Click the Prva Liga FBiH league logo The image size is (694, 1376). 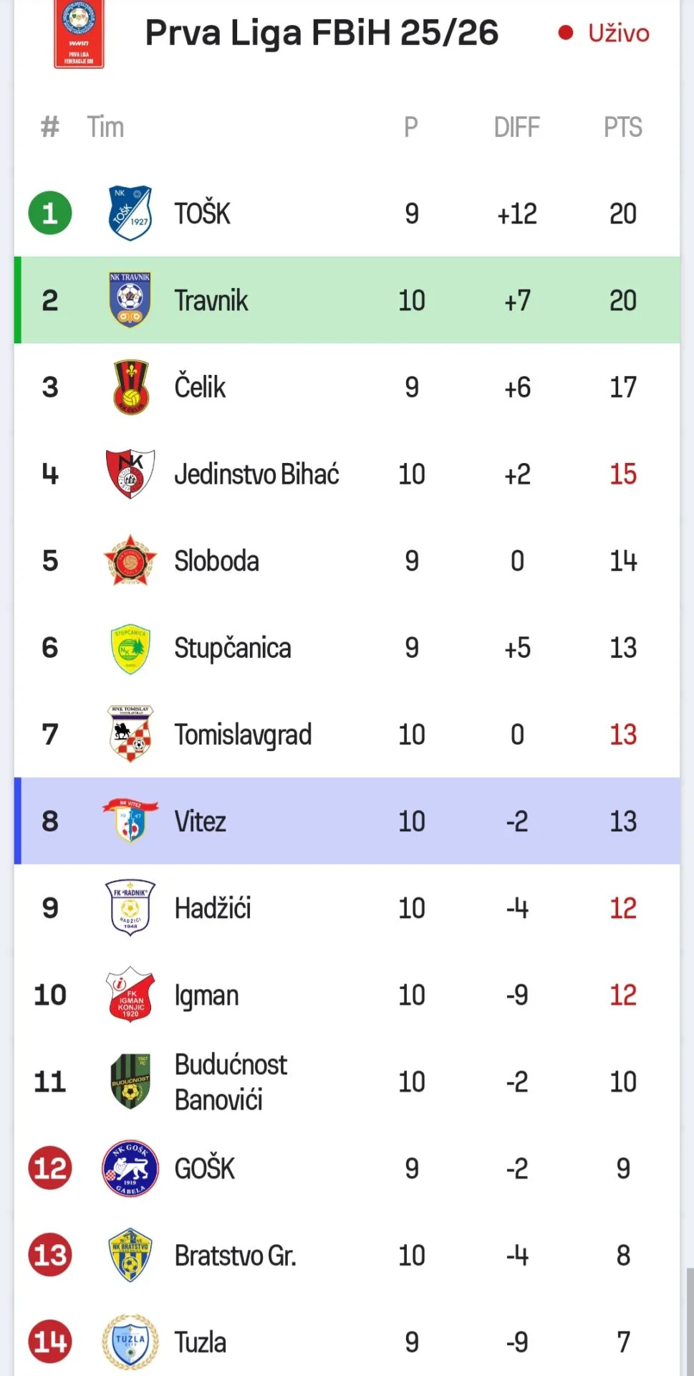tap(79, 34)
